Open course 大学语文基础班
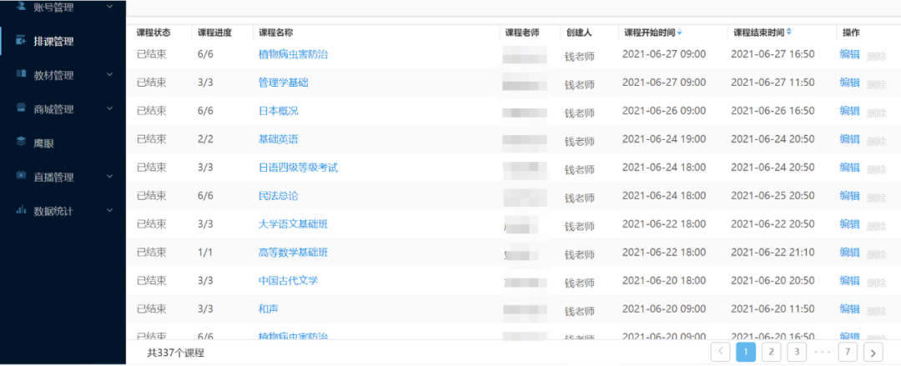Image resolution: width=901 pixels, height=366 pixels. 293,224
